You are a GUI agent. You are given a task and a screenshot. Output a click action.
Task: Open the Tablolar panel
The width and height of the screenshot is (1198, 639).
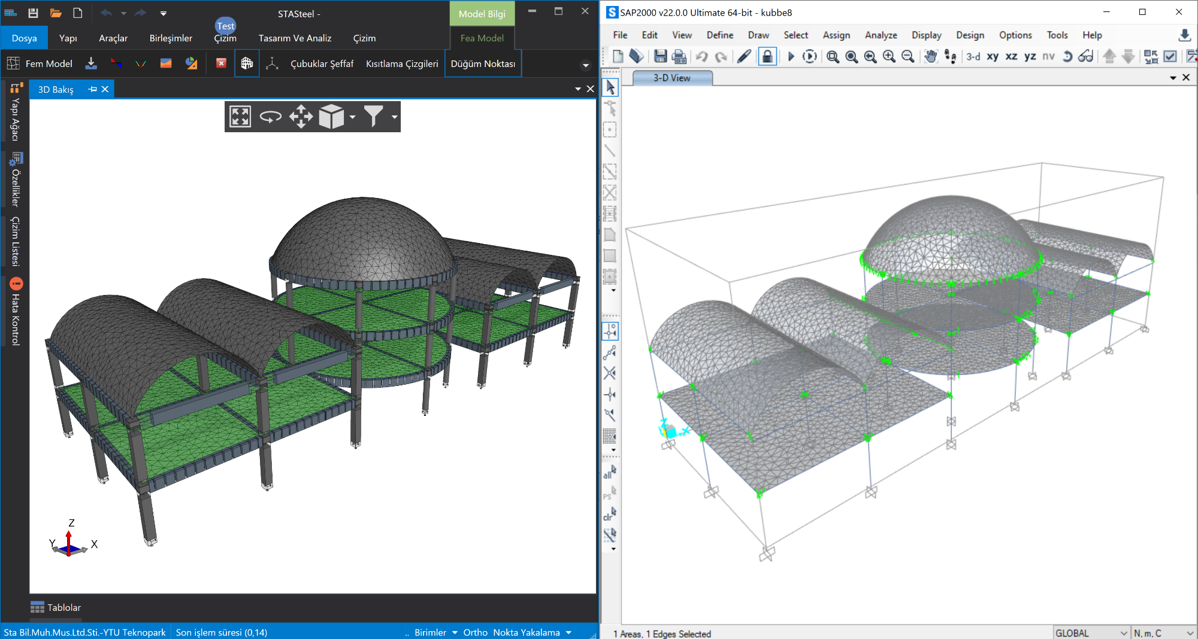pos(56,607)
